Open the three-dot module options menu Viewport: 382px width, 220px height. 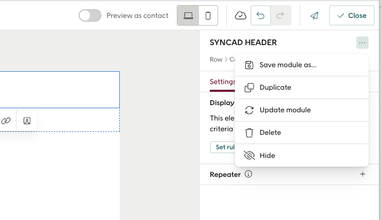362,43
